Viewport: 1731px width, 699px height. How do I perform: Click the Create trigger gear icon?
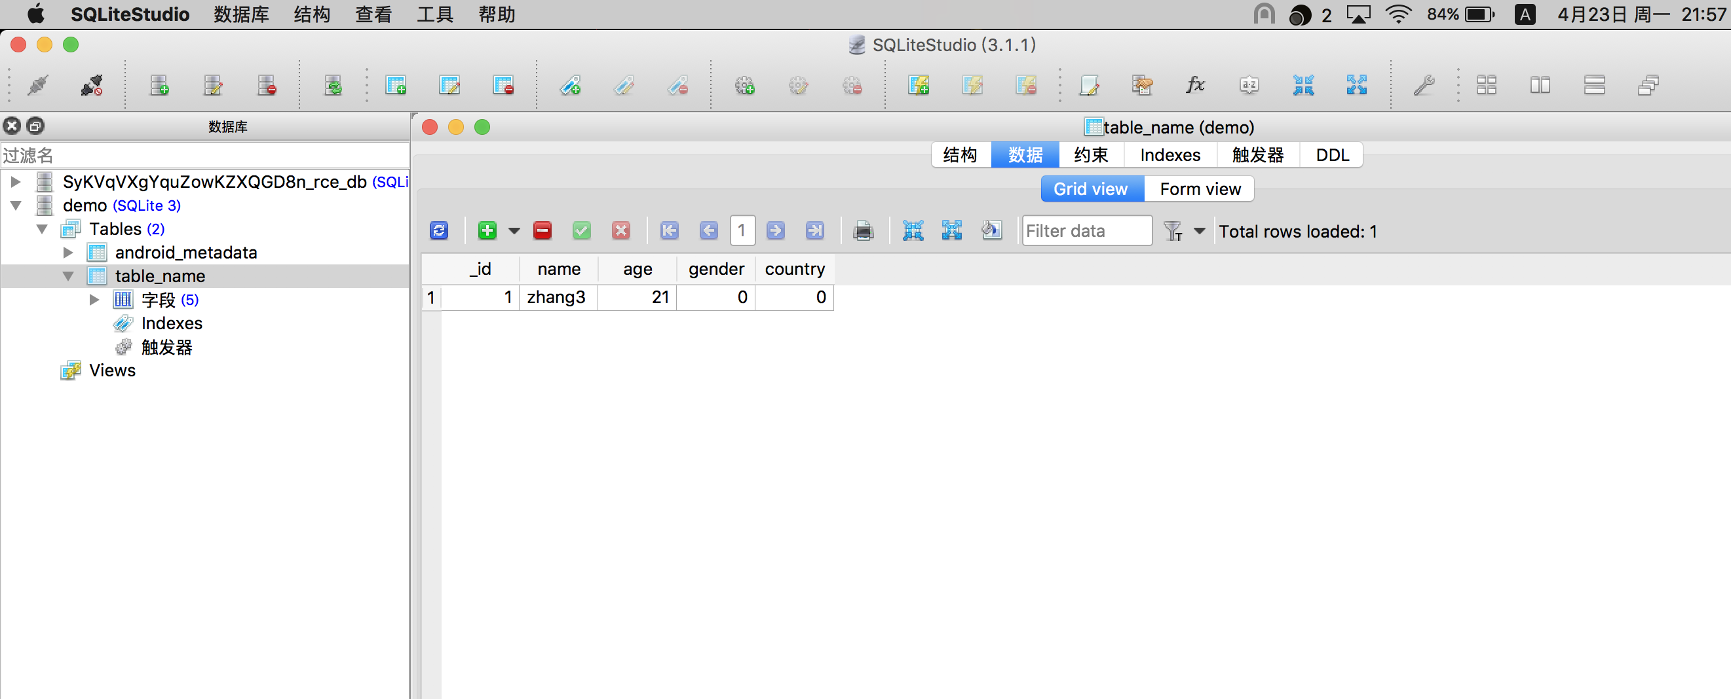[744, 85]
